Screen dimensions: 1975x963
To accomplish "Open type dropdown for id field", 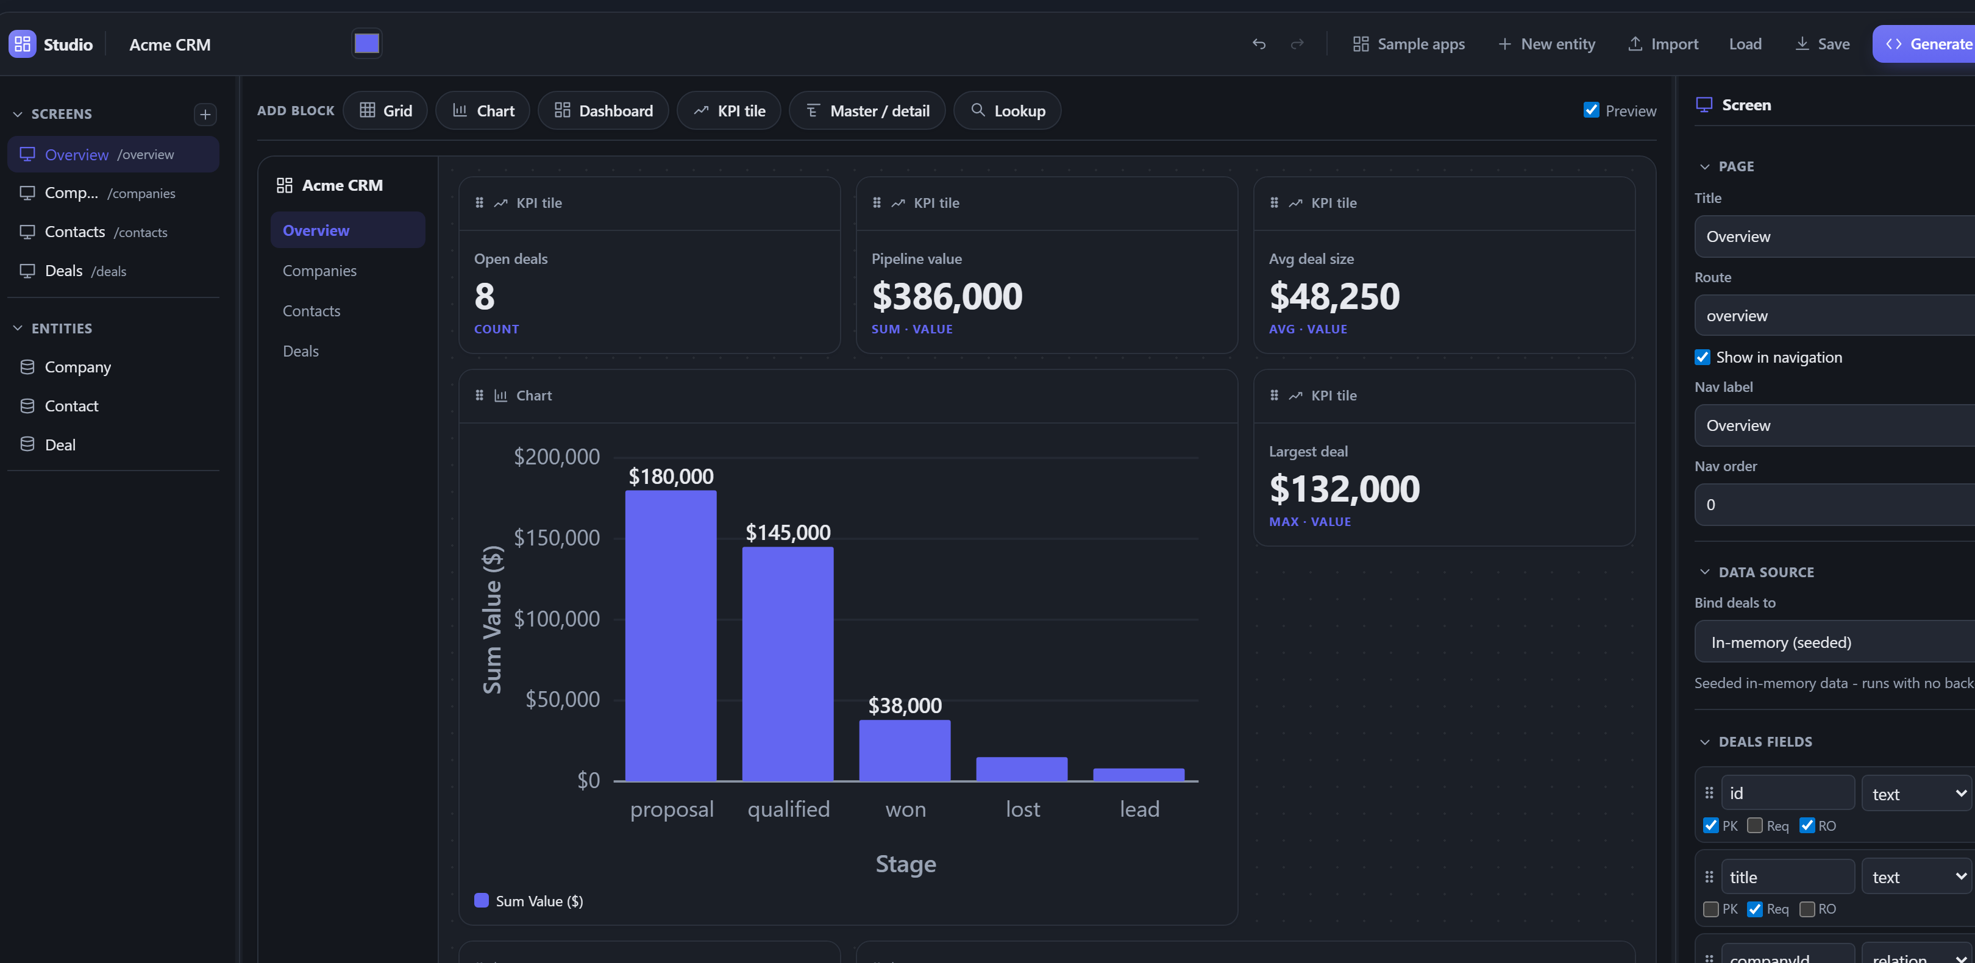I will point(1918,793).
